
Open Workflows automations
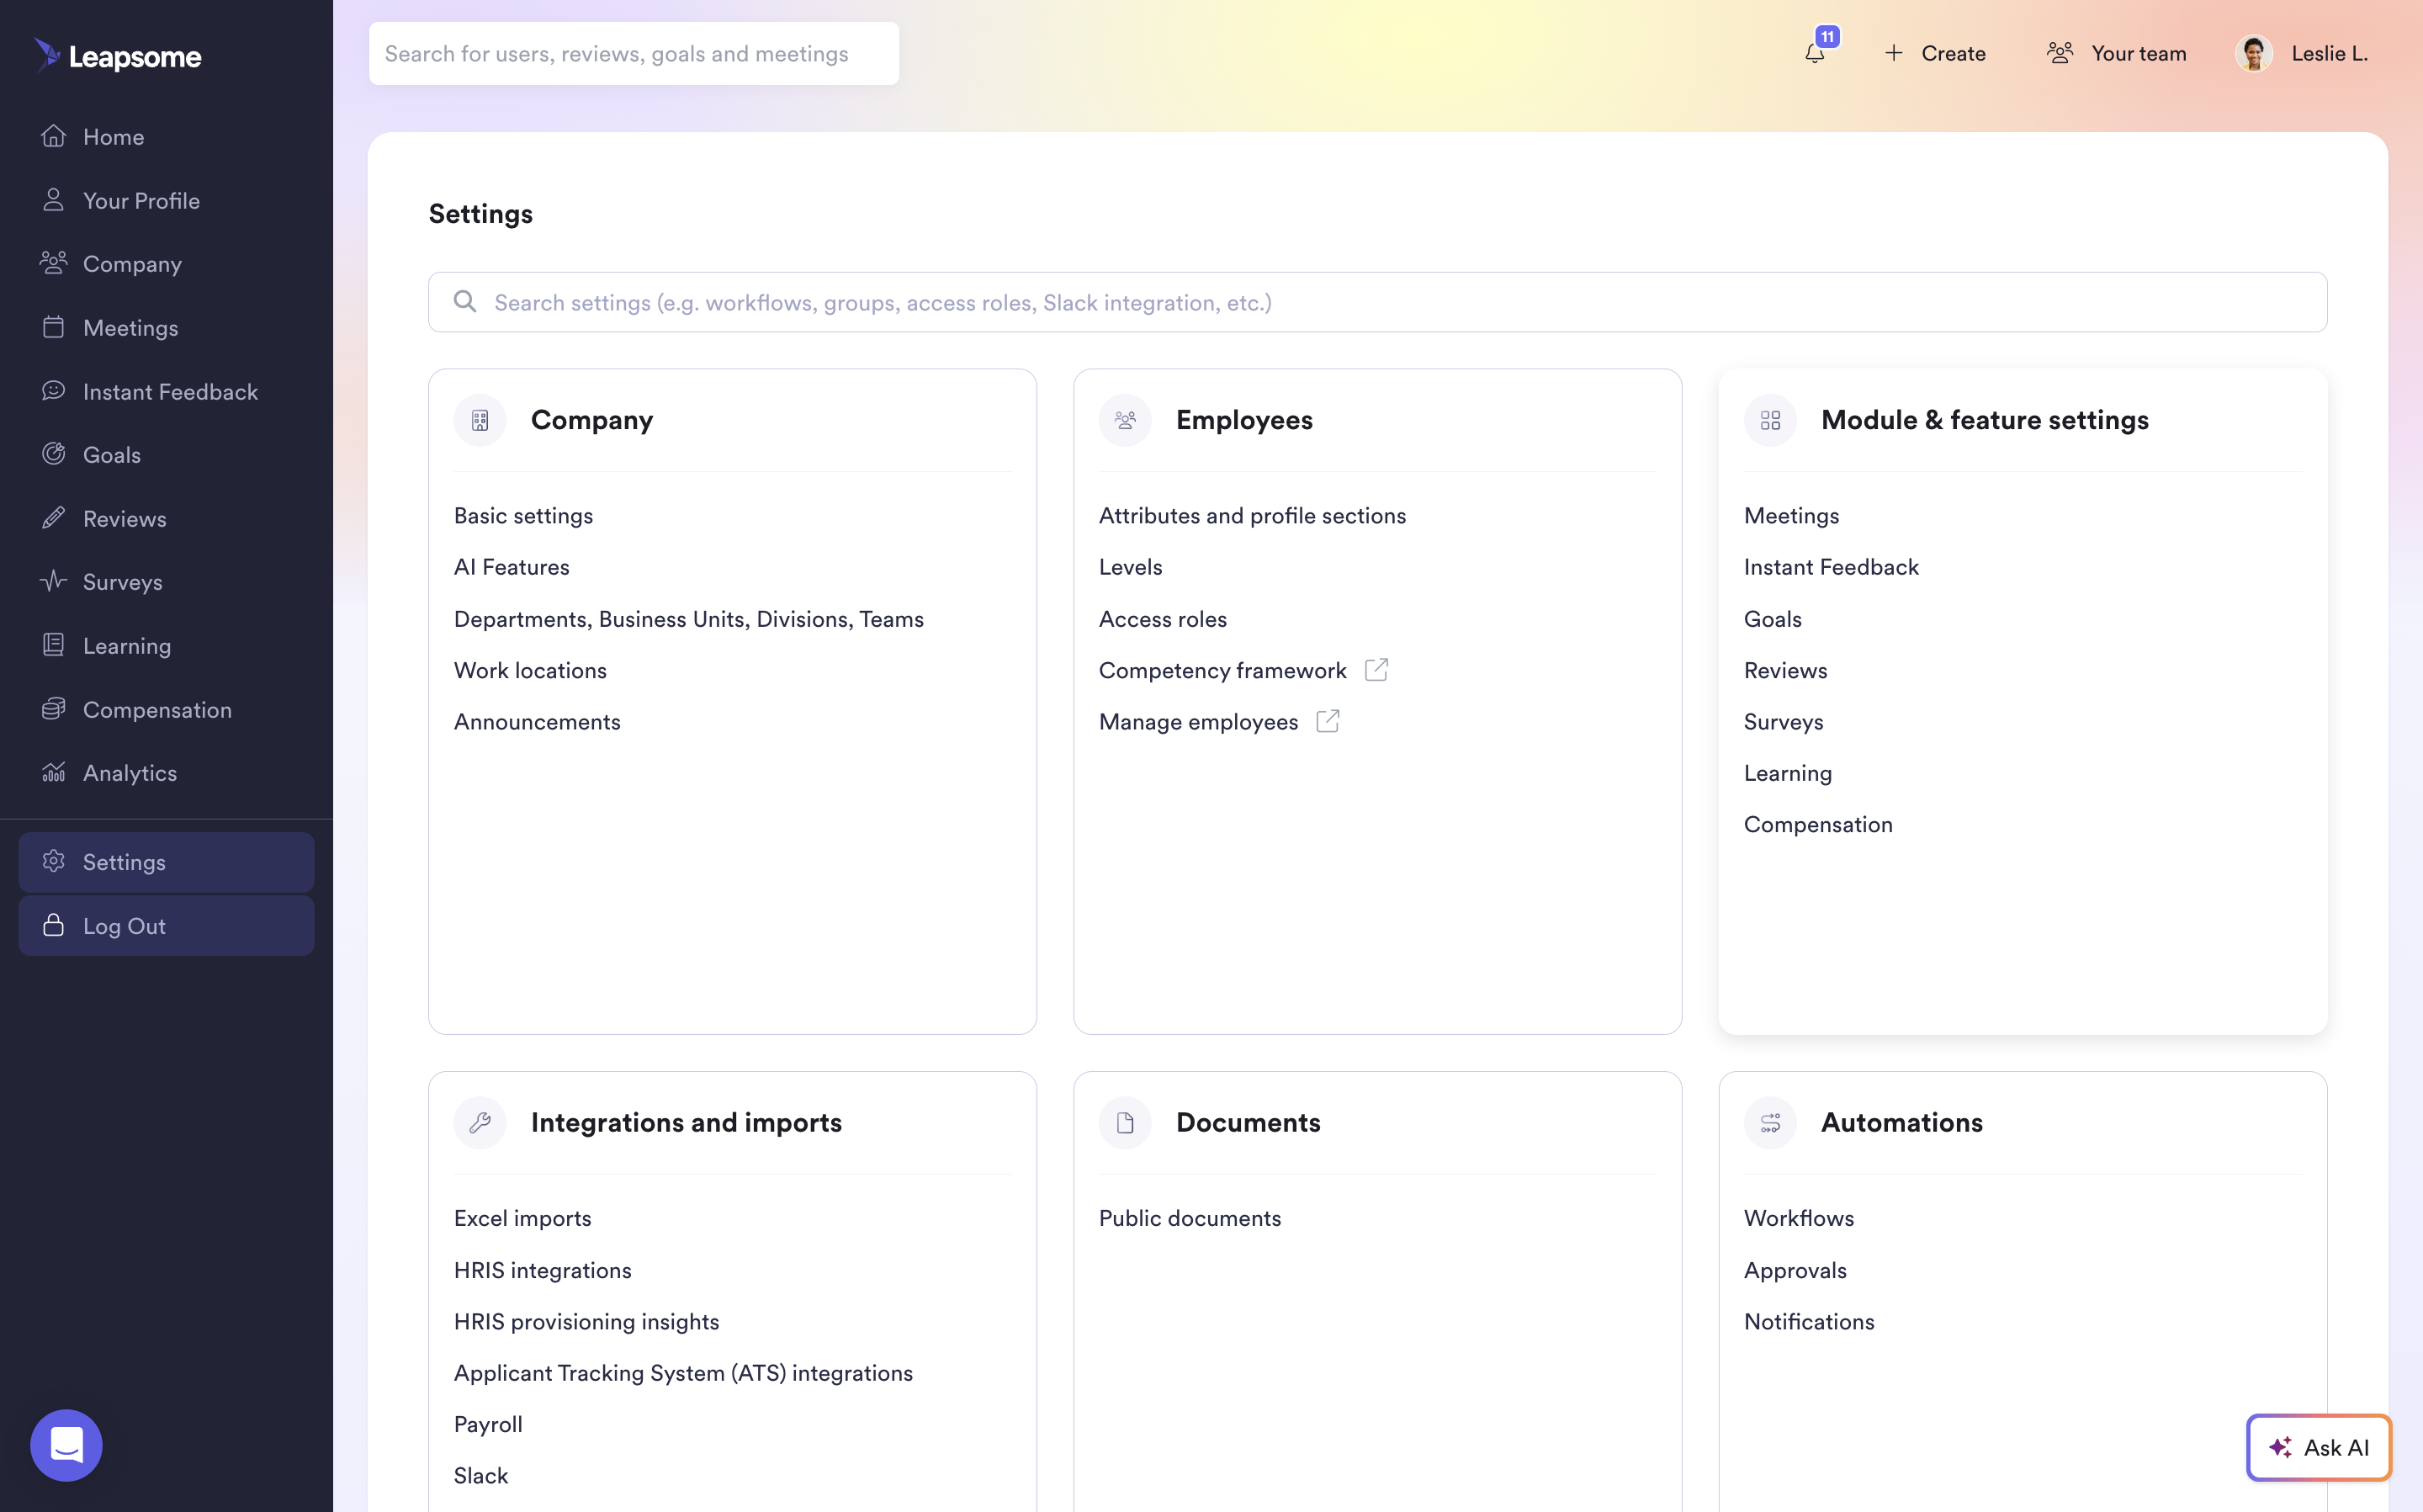[1800, 1218]
